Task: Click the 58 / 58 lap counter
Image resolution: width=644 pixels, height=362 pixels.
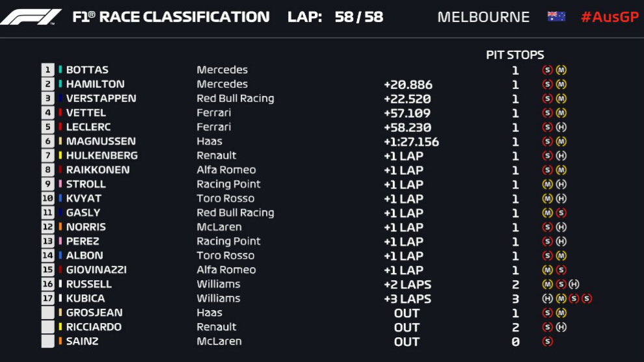Action: tap(358, 17)
